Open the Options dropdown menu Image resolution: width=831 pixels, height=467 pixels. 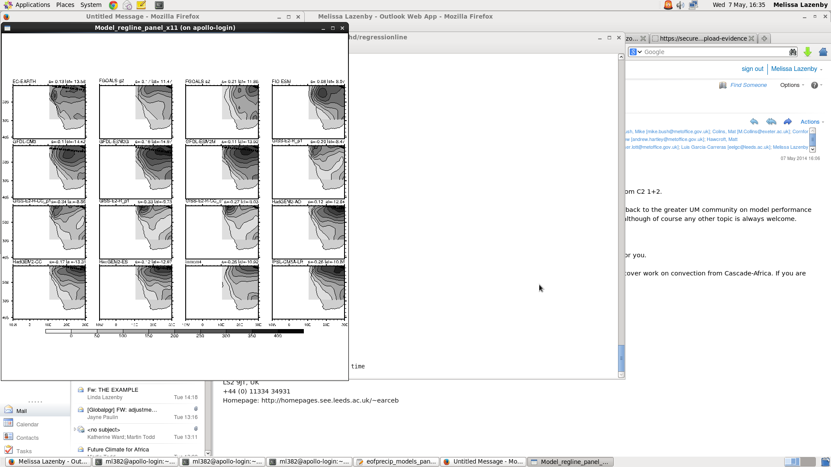(x=792, y=85)
